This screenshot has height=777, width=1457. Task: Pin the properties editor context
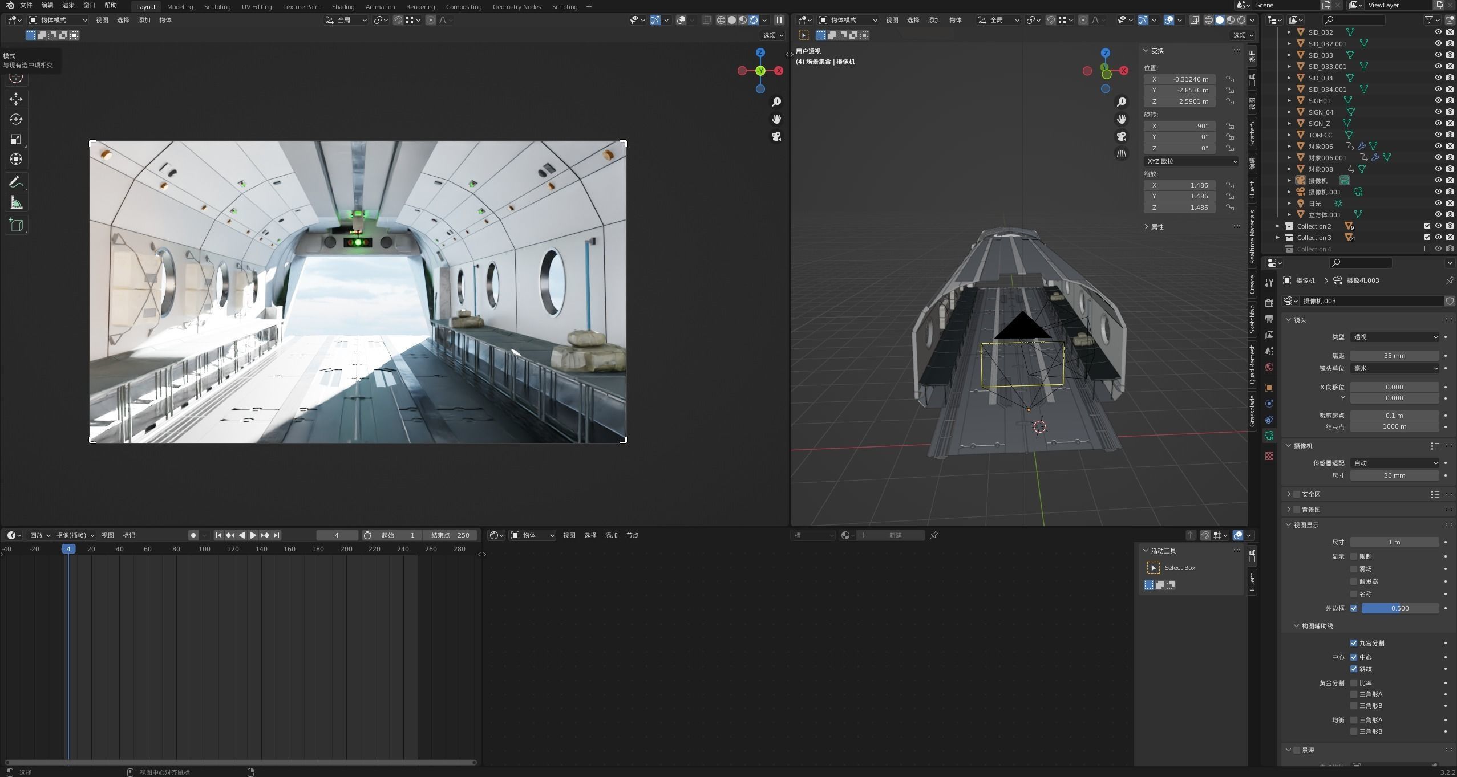point(1450,280)
